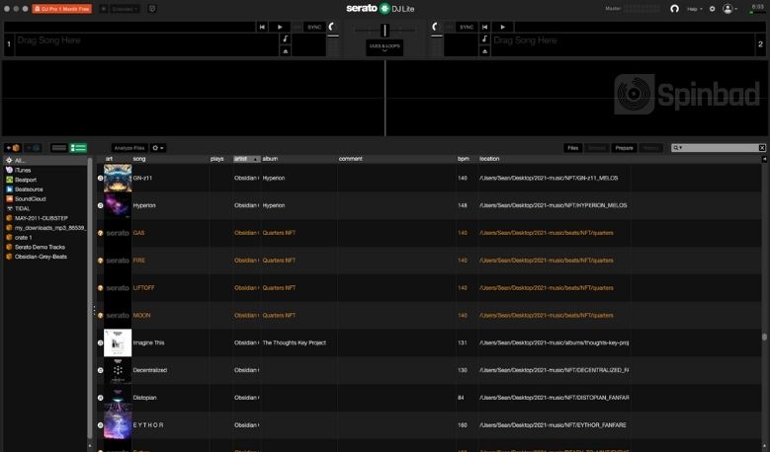Viewport: 770px width, 452px height.
Task: Open the Prepare panel tab
Action: [x=624, y=148]
